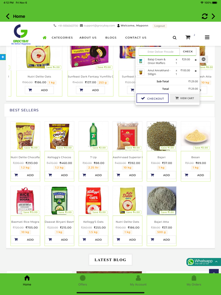Expand the blue plus side panel
Screen dimensions: 221x295
point(3,57)
